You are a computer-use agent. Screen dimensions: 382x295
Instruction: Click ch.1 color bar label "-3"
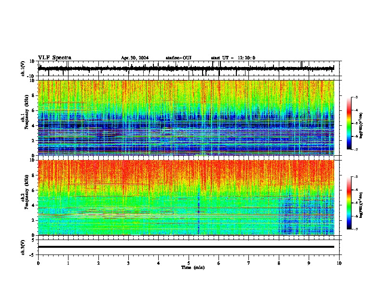[x=355, y=97]
